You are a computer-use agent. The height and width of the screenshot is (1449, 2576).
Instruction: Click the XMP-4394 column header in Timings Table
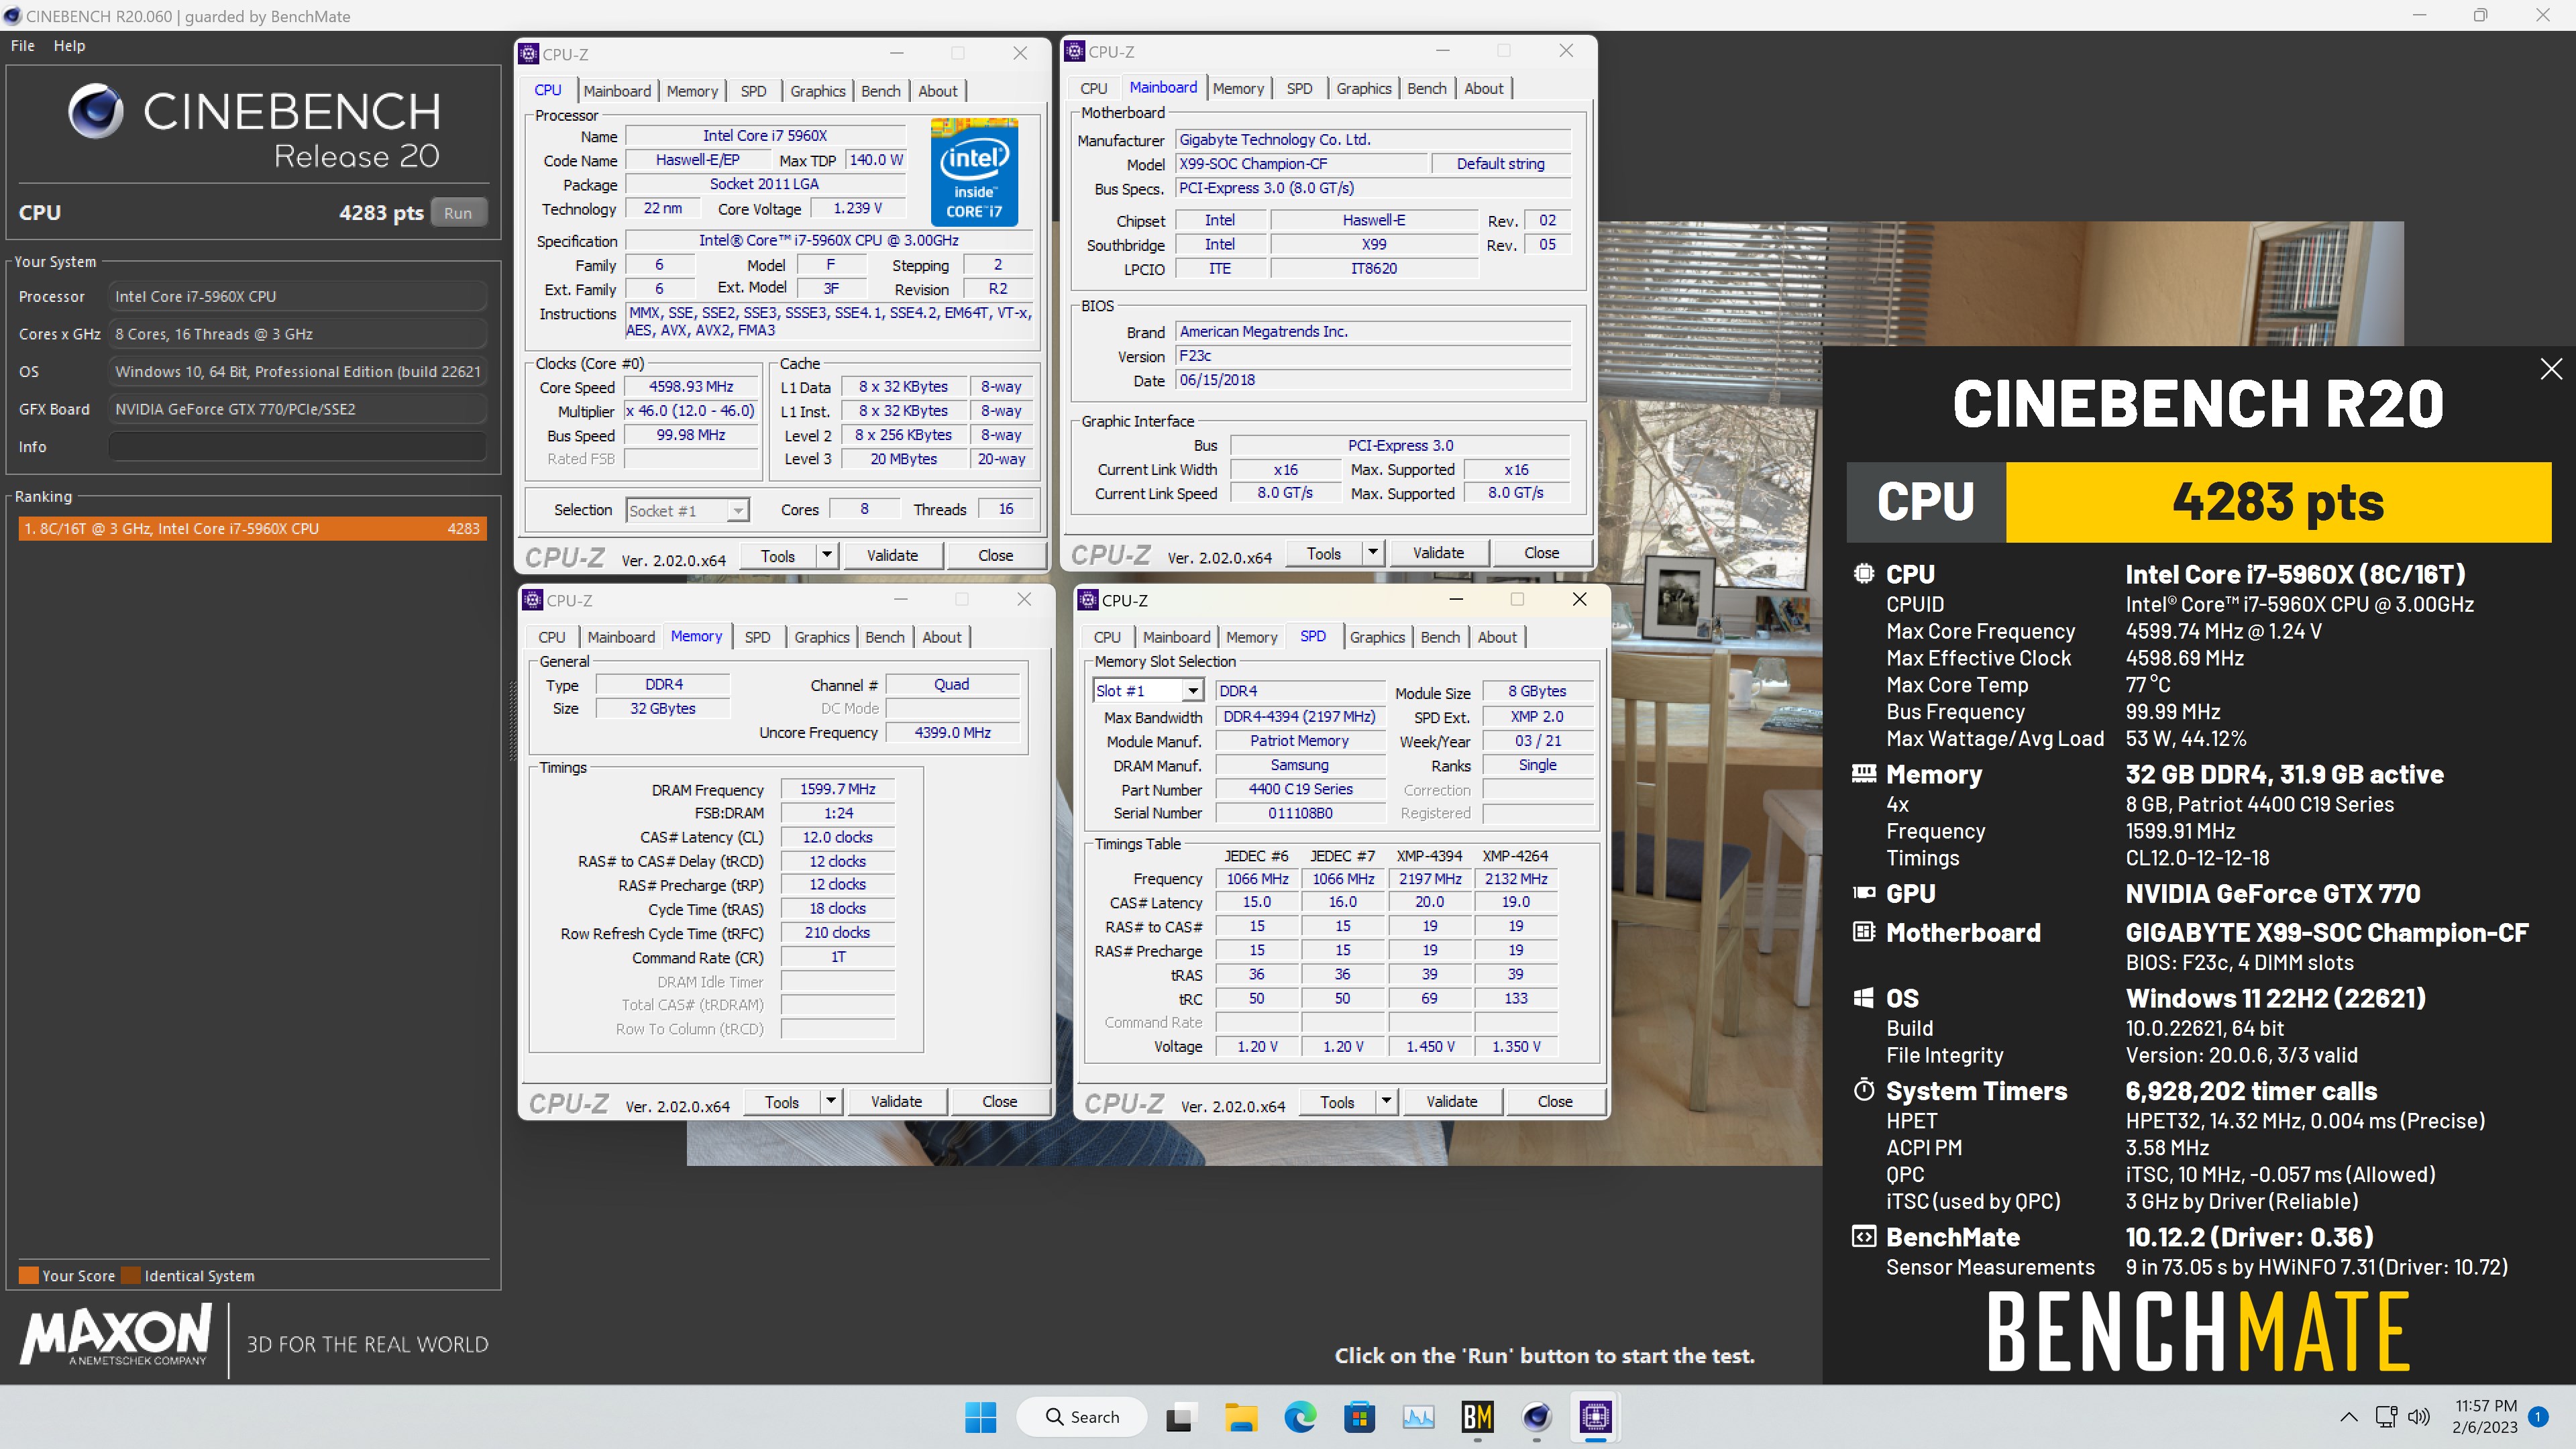(1429, 856)
